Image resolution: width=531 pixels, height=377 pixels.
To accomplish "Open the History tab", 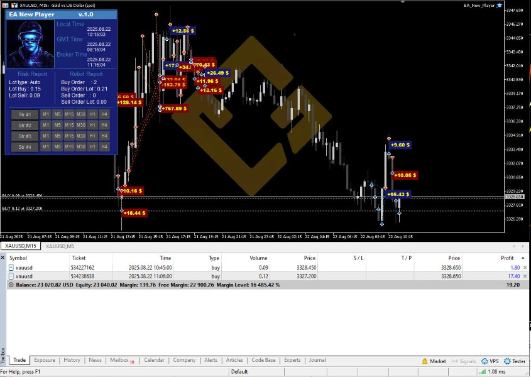I will point(72,360).
